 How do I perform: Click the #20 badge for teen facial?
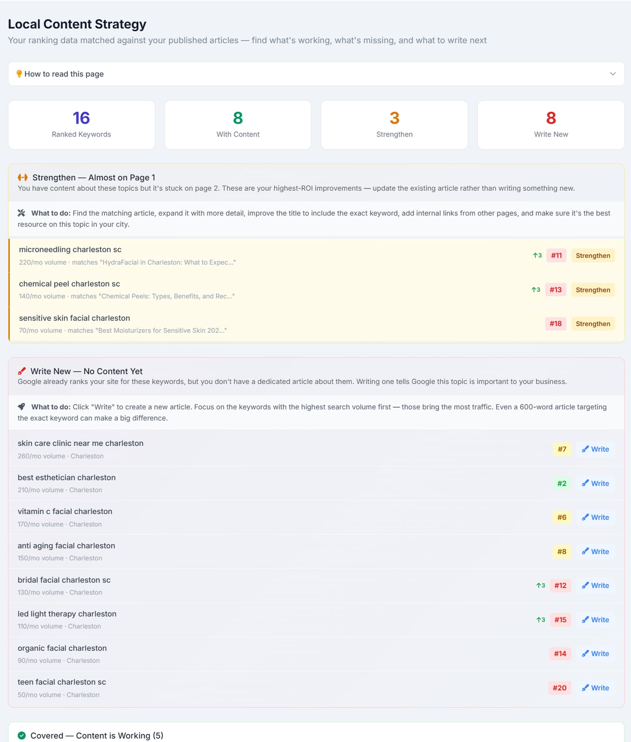coord(560,688)
